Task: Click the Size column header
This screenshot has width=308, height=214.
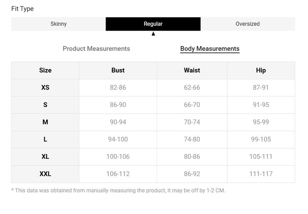Action: click(45, 70)
